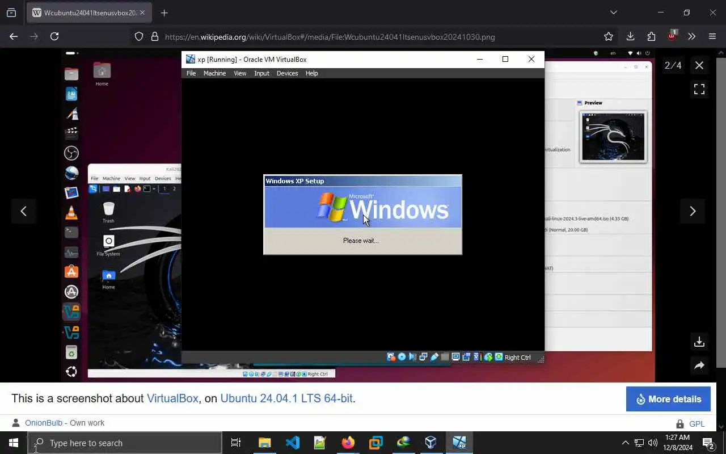Click the recording icon in VirtualBox status bar
Viewport: 726px width, 454px height.
[x=466, y=357]
